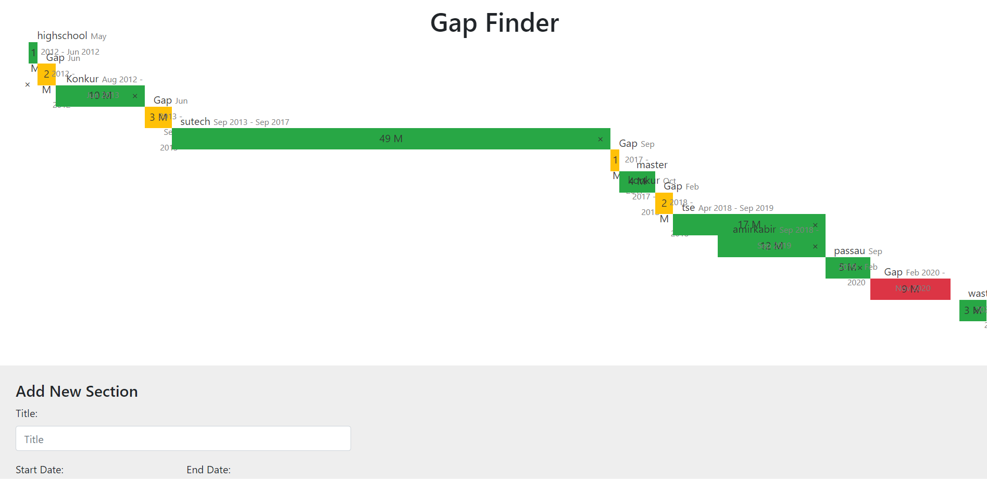Remove the tse section with its × icon
The height and width of the screenshot is (479, 987).
(815, 224)
